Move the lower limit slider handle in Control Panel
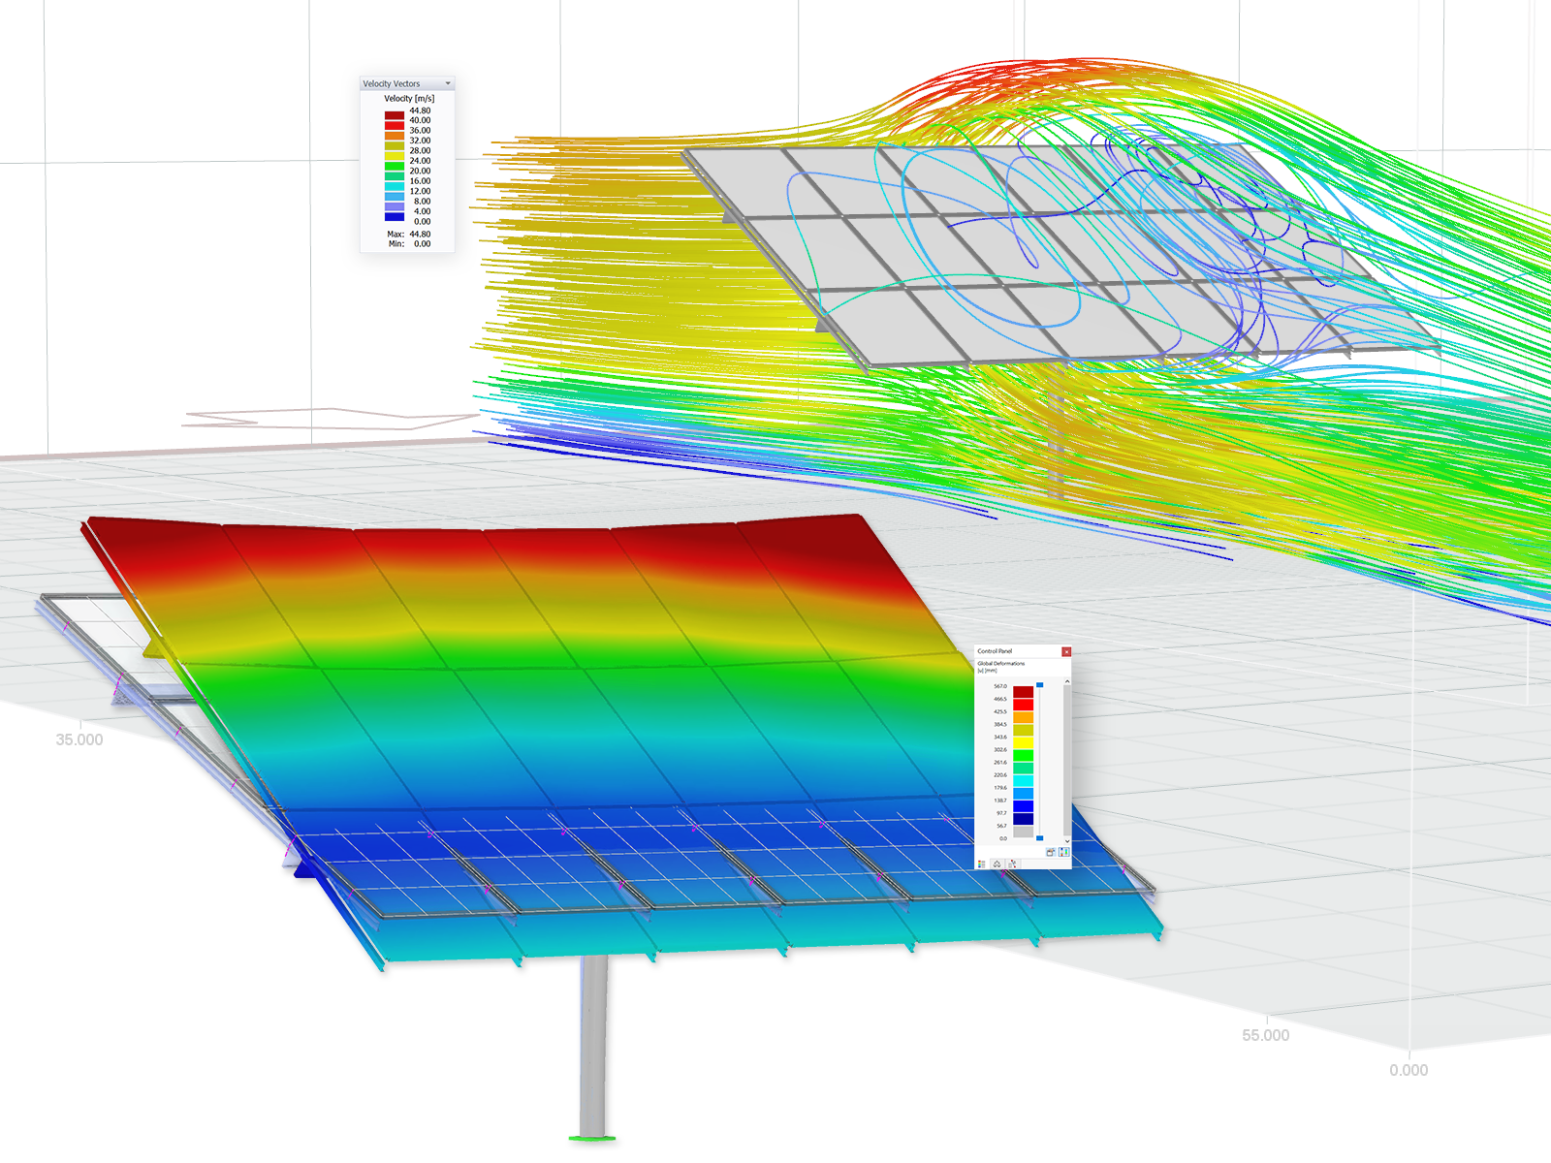Screen dimensions: 1551x1163 tap(1040, 838)
